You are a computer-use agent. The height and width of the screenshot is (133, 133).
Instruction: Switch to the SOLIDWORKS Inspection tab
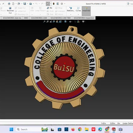click(x=84, y=18)
